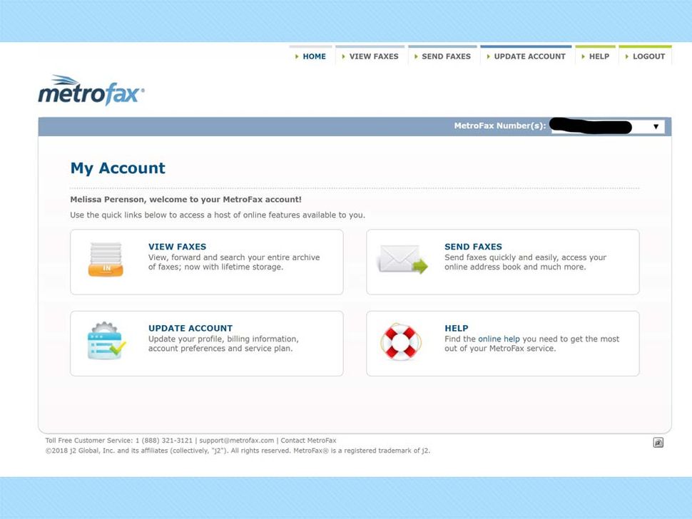The width and height of the screenshot is (692, 519).
Task: Navigate to SEND FAXES in top menu
Action: (446, 56)
